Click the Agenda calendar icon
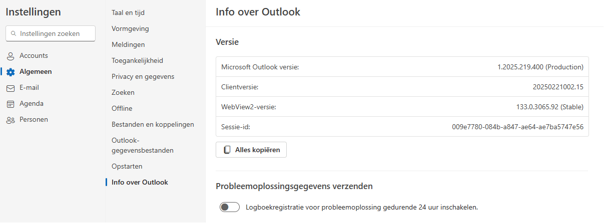The image size is (604, 223). point(11,104)
